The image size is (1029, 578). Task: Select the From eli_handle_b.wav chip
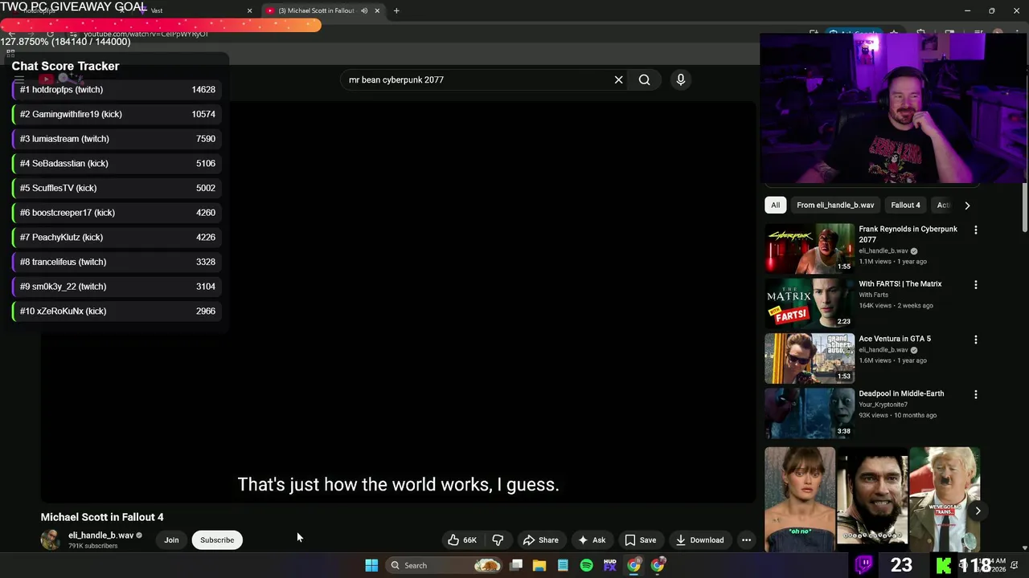point(835,205)
